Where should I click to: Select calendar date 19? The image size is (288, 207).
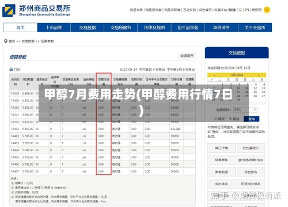pyautogui.click(x=255, y=92)
